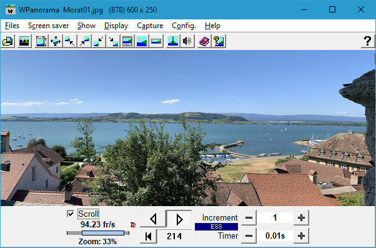Minimize the WPanorama window
Viewport: 376px width, 248px height.
pos(304,9)
